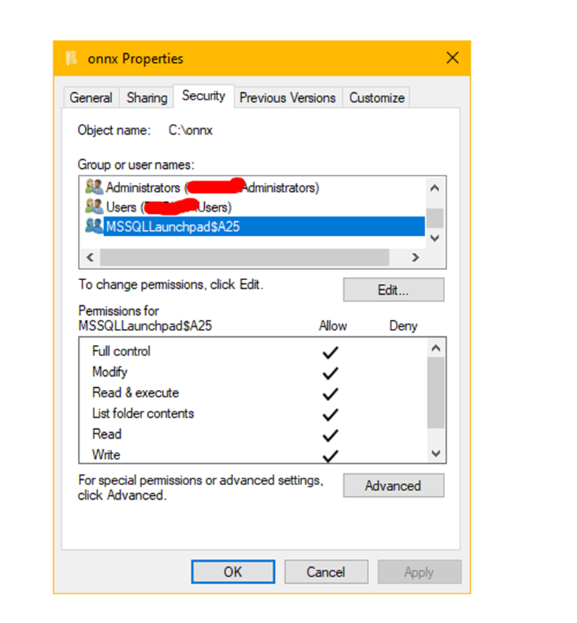Click the 'Group or user names:' label
Viewport: 577px width, 623px height.
point(136,164)
